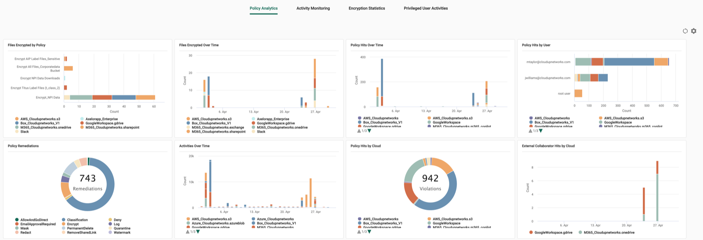Screen dimensions: 703x240
Task: Previous legend page arrow in Policy Hits by Cloud
Action: click(x=359, y=232)
